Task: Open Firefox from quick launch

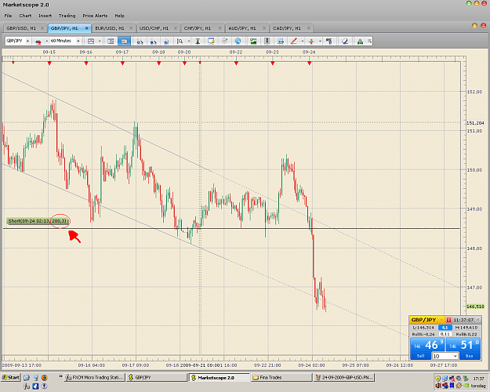Action: tap(45, 377)
